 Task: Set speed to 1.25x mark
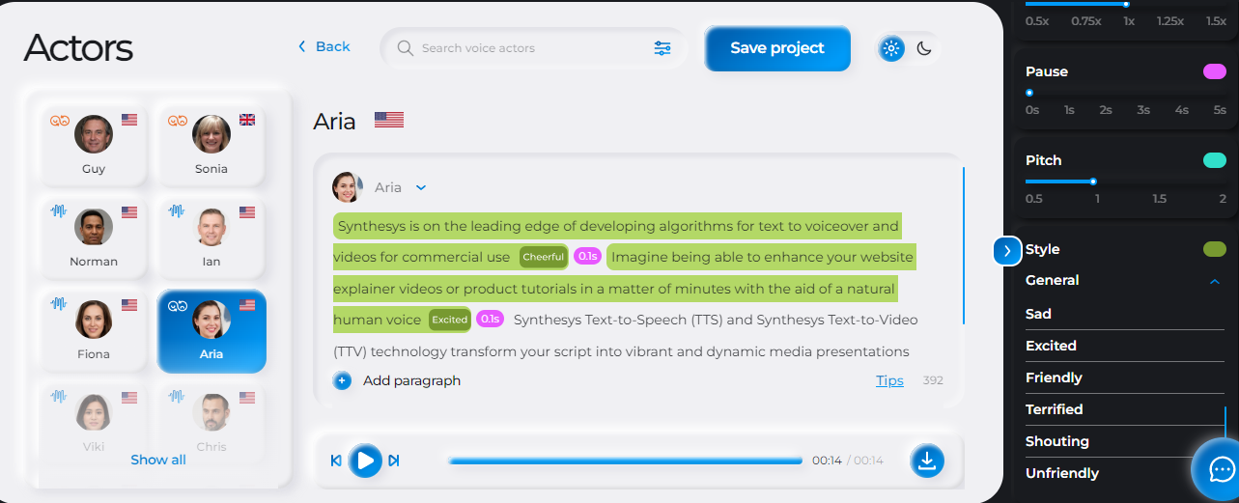tap(1169, 20)
